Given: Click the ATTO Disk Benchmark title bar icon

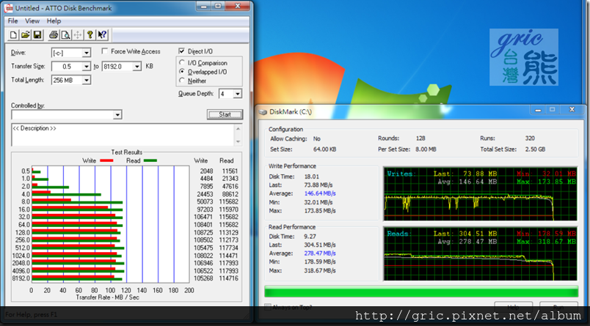Looking at the screenshot, I should [x=8, y=7].
